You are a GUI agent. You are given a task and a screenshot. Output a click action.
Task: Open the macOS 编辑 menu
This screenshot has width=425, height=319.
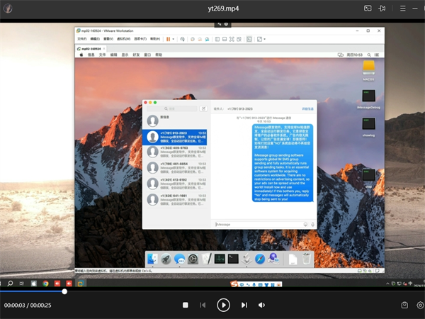pos(113,54)
